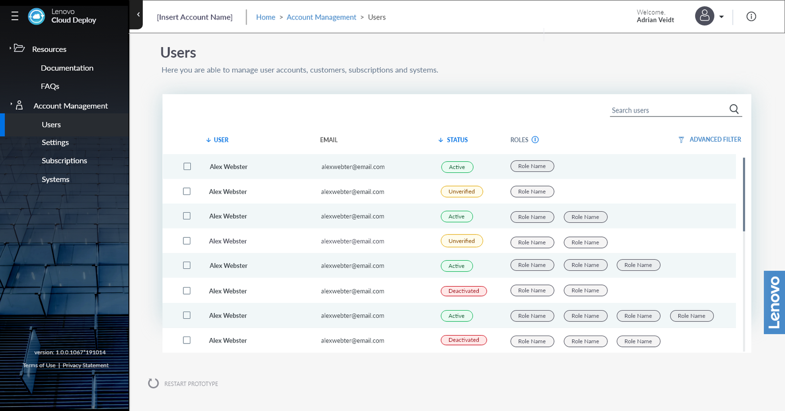The image size is (785, 411).
Task: Select the checkbox for first Deactivated user
Action: coord(187,291)
